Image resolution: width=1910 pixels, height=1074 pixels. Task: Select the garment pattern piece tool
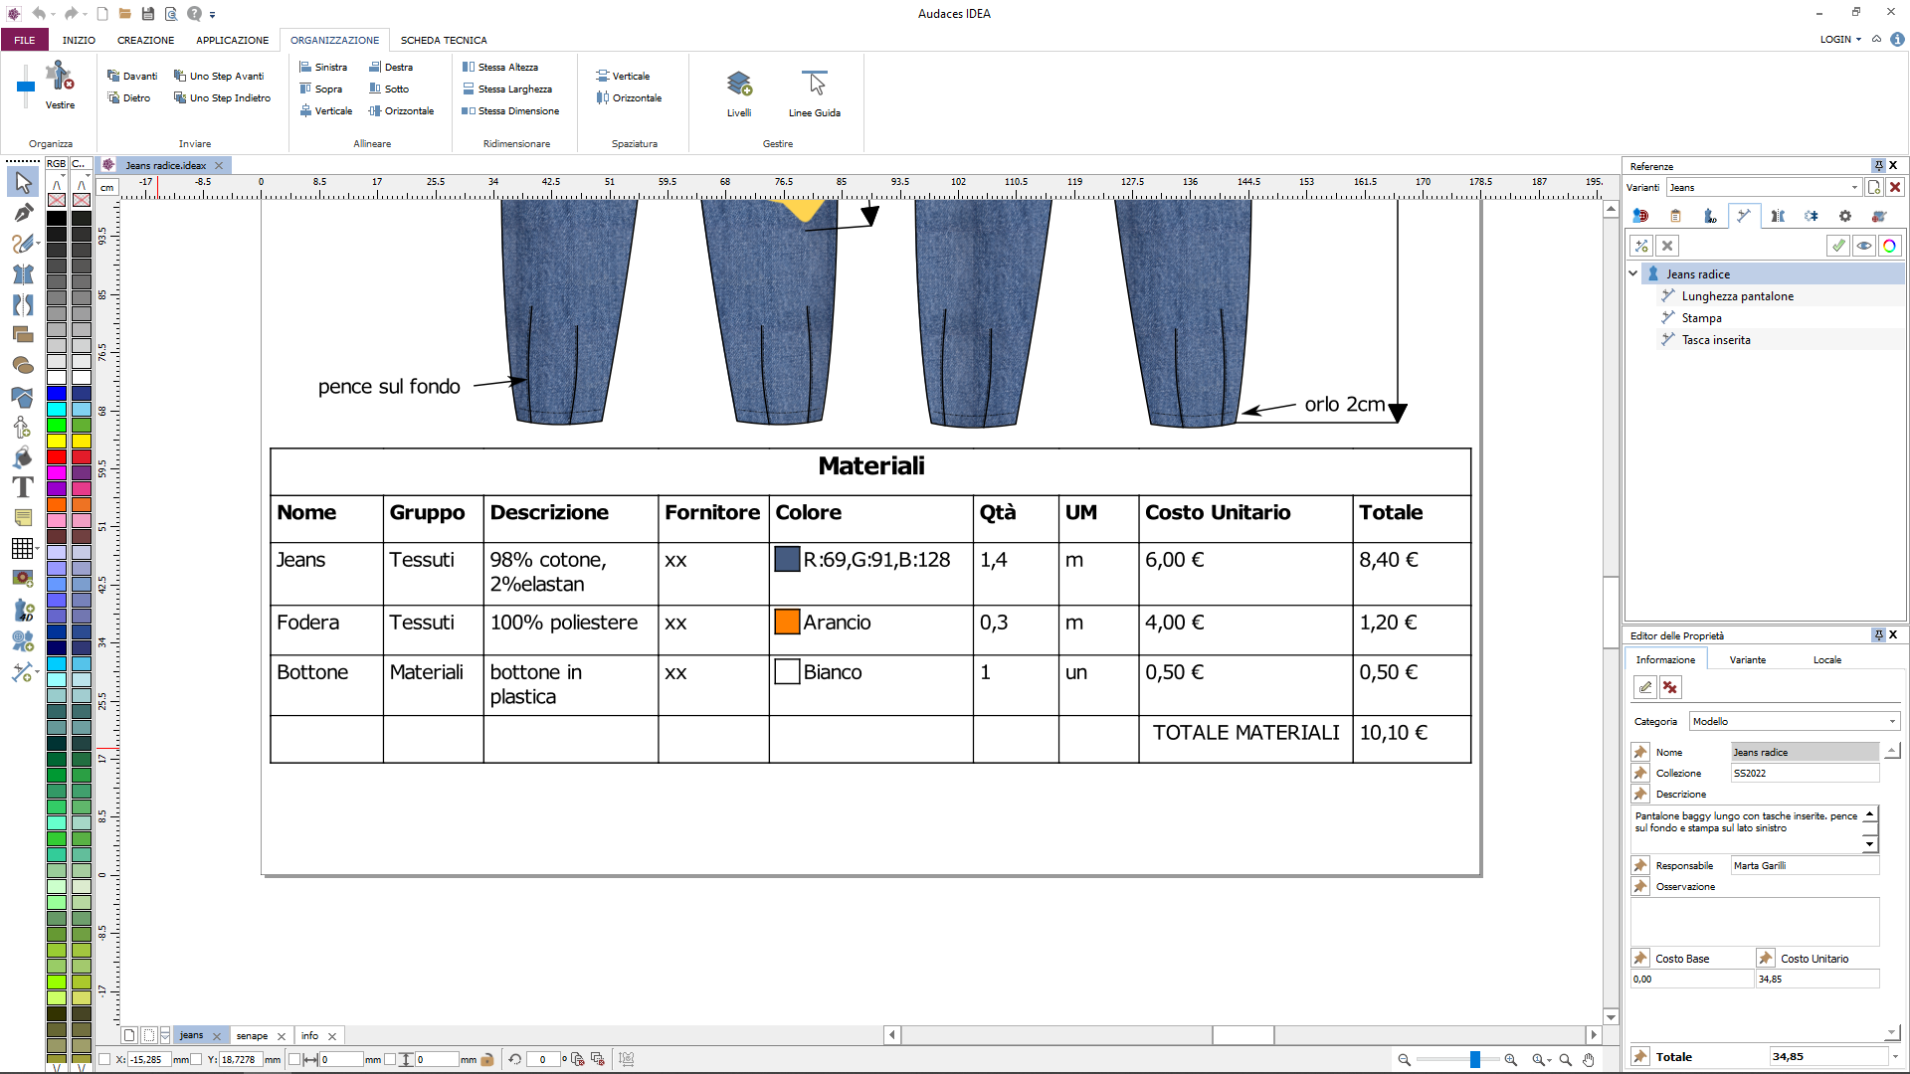[x=23, y=274]
